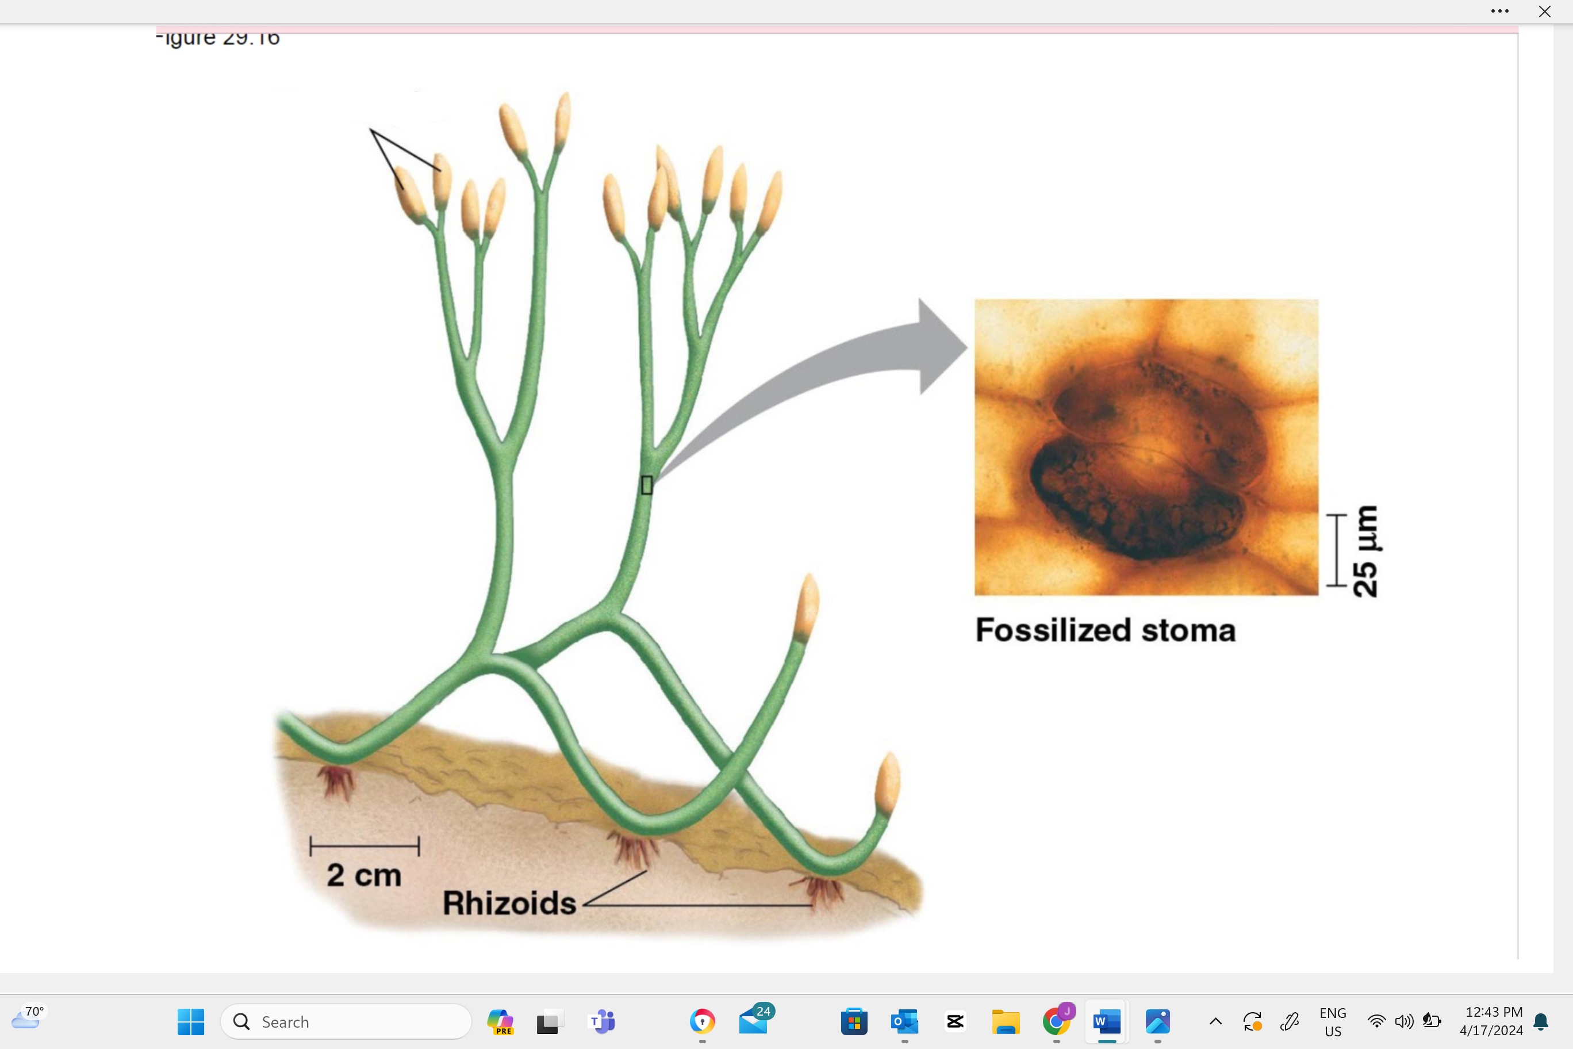Open the clock showing 12:43 PM
This screenshot has width=1573, height=1049.
click(1491, 1021)
